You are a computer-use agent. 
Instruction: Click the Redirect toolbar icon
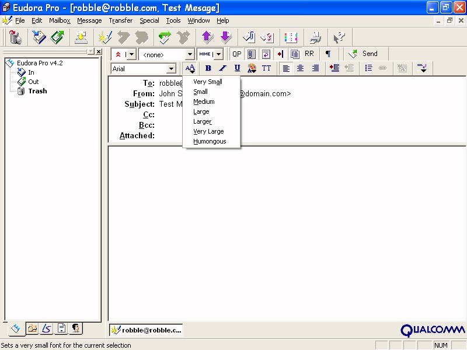click(x=183, y=37)
